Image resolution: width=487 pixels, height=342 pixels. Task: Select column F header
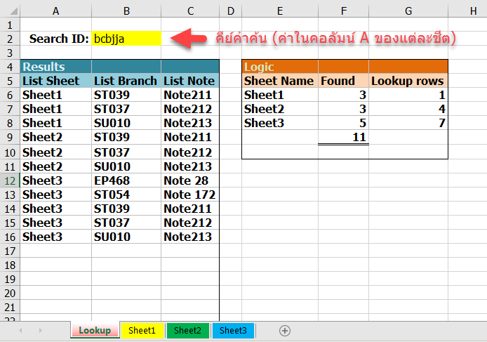pyautogui.click(x=343, y=11)
